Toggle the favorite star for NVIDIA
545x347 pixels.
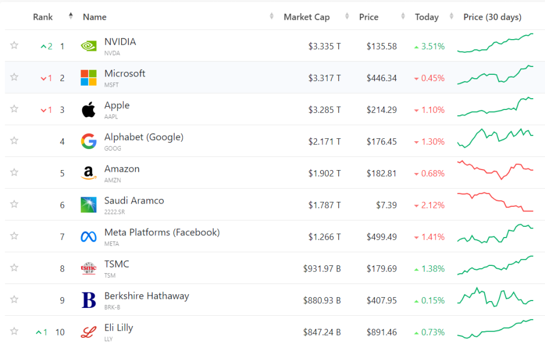click(x=14, y=45)
